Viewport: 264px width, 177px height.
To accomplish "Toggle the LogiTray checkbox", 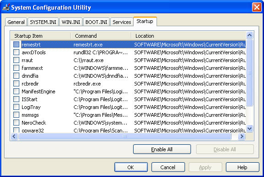I will 17,107.
